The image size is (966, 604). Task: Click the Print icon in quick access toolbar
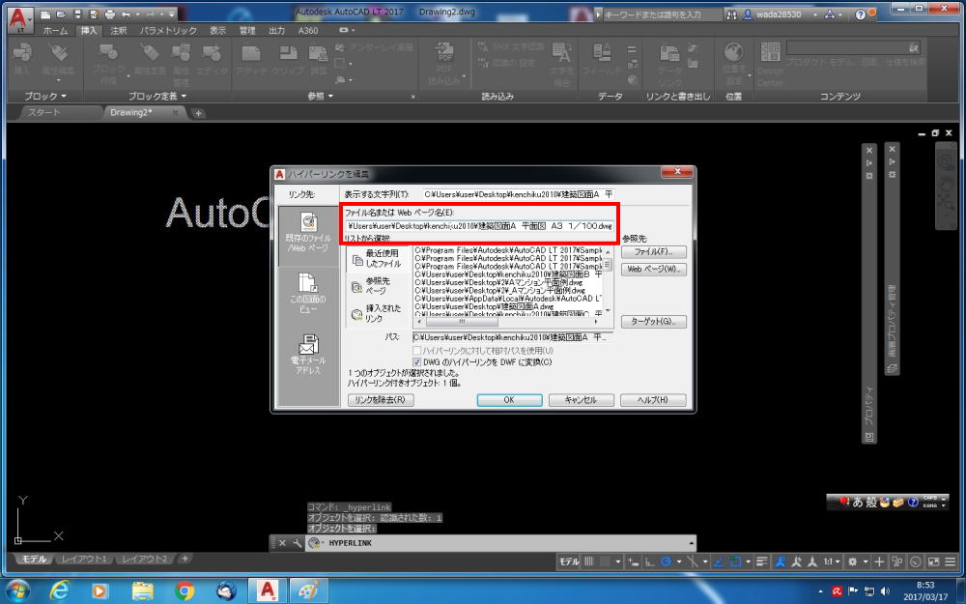click(x=110, y=14)
